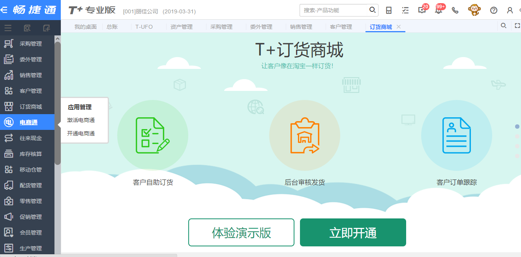This screenshot has height=257, width=521.
Task: Open 采购管理 shopping cart icon
Action: [9, 44]
